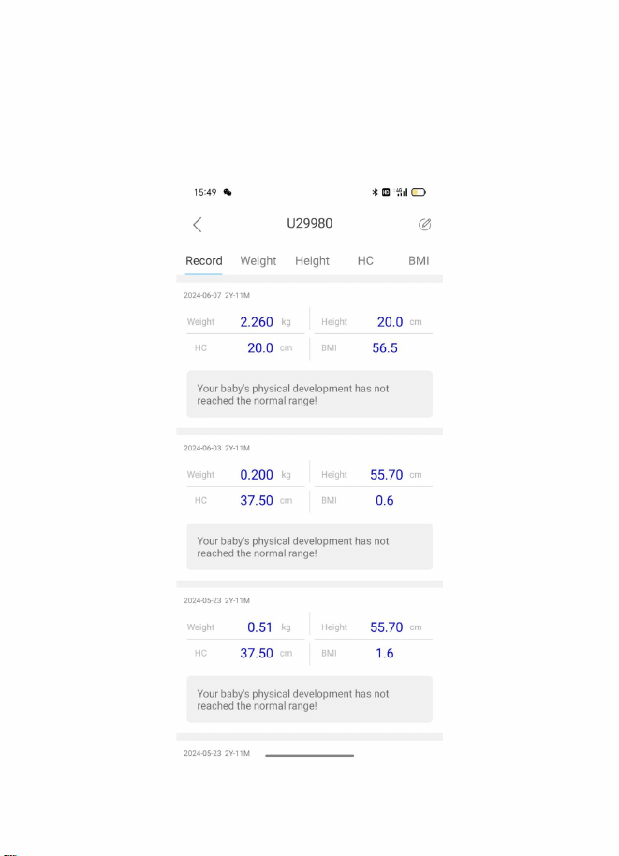
Task: Tap the bottom home gesture bar
Action: 309,755
